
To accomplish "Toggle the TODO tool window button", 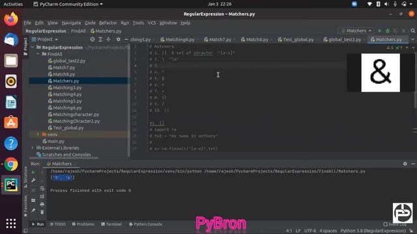I will (x=58, y=224).
